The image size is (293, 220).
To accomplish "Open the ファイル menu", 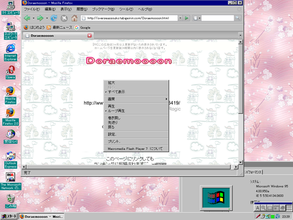I will pos(32,9).
